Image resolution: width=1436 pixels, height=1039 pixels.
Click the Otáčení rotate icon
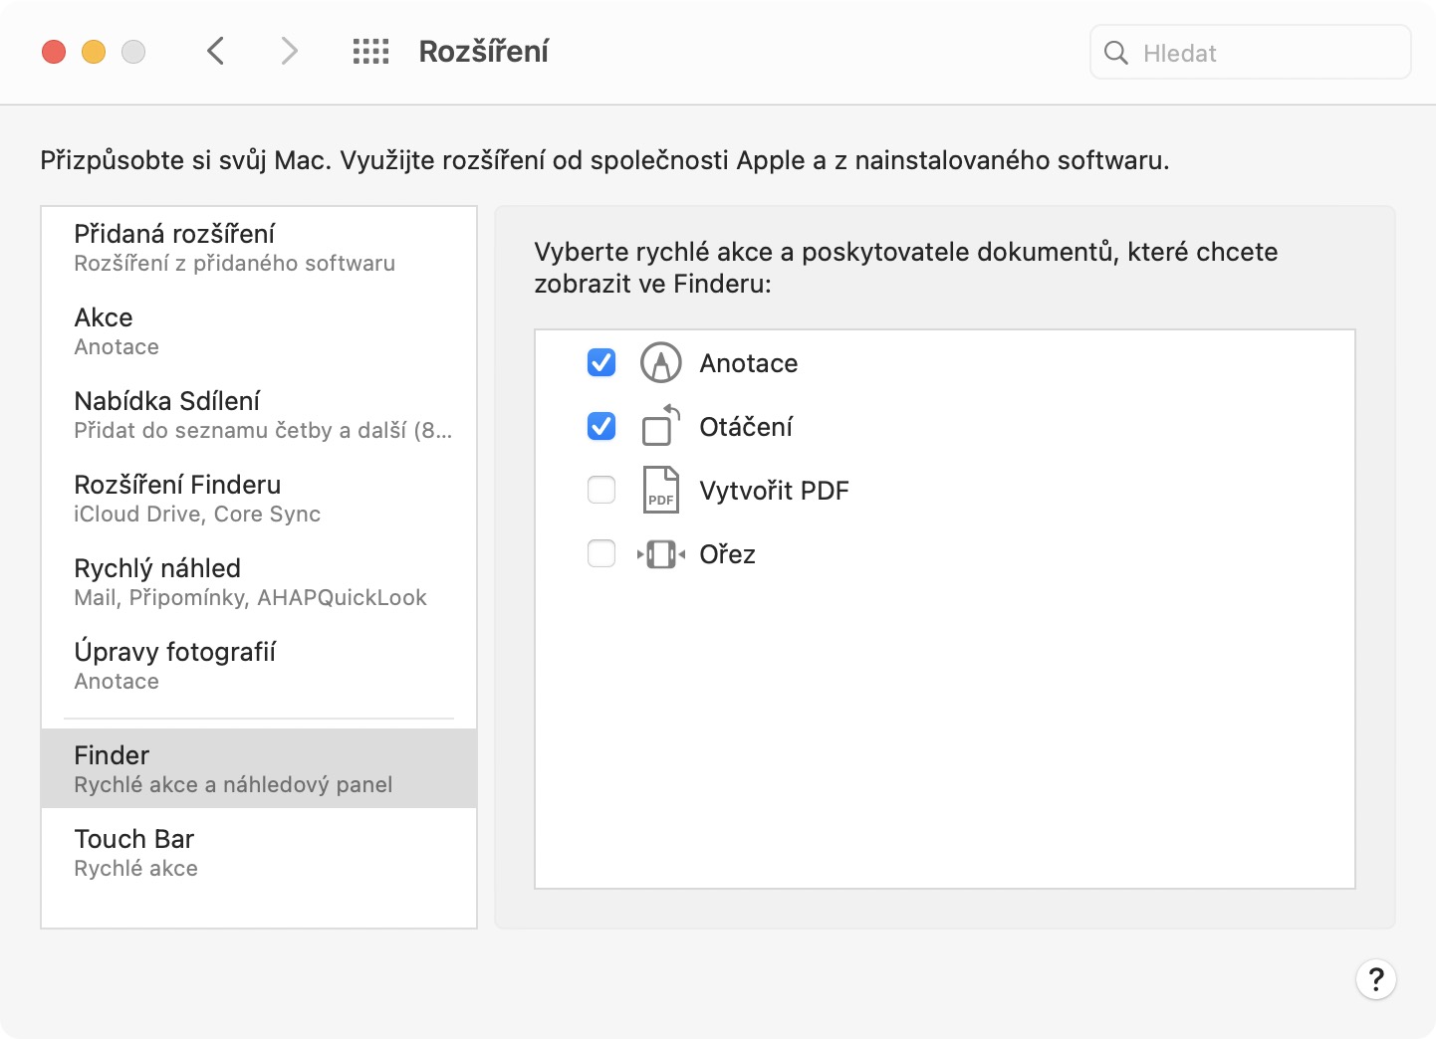660,426
